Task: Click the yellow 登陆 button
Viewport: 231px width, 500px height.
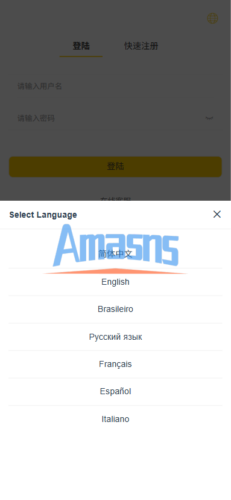Action: click(116, 166)
